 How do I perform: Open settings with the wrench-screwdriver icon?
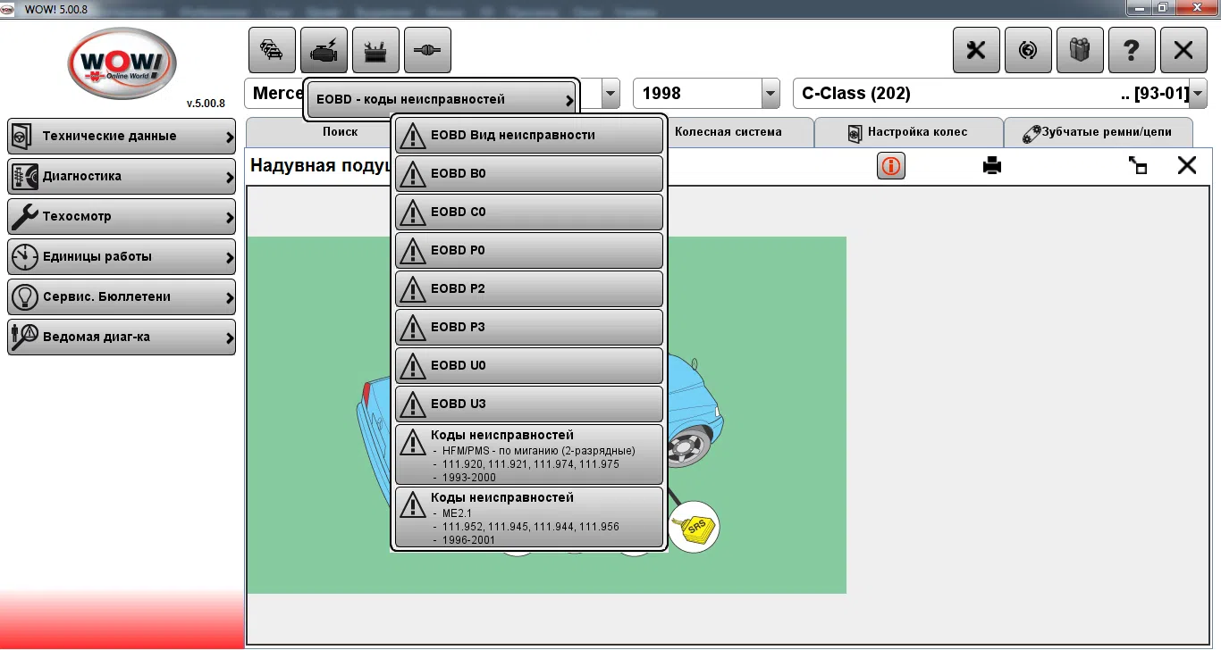[x=976, y=50]
